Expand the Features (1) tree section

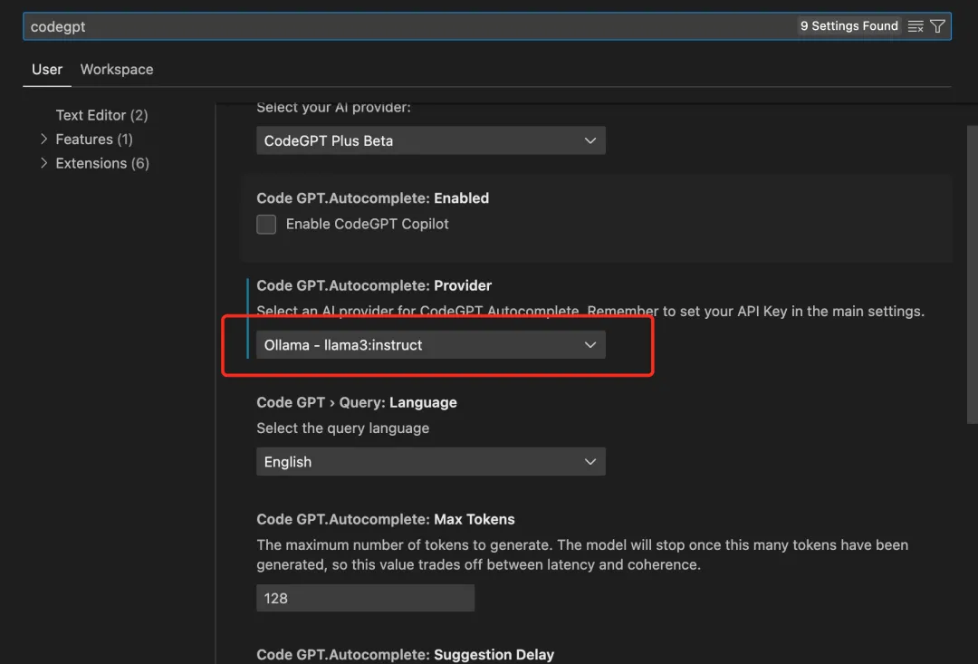(43, 139)
